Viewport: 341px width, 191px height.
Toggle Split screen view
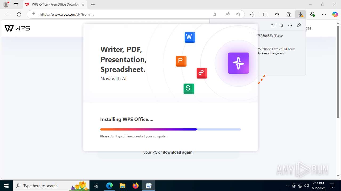point(265,14)
